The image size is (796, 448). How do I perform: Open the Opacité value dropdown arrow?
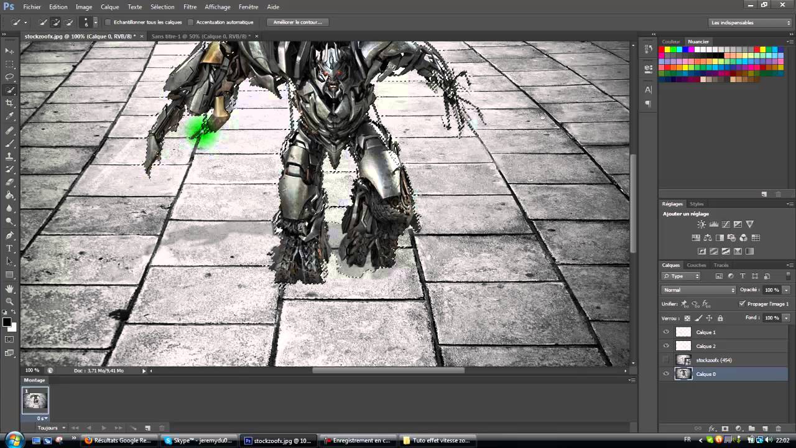786,290
